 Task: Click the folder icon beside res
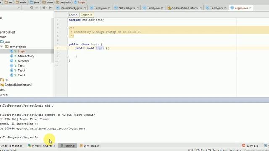click(x=2, y=80)
